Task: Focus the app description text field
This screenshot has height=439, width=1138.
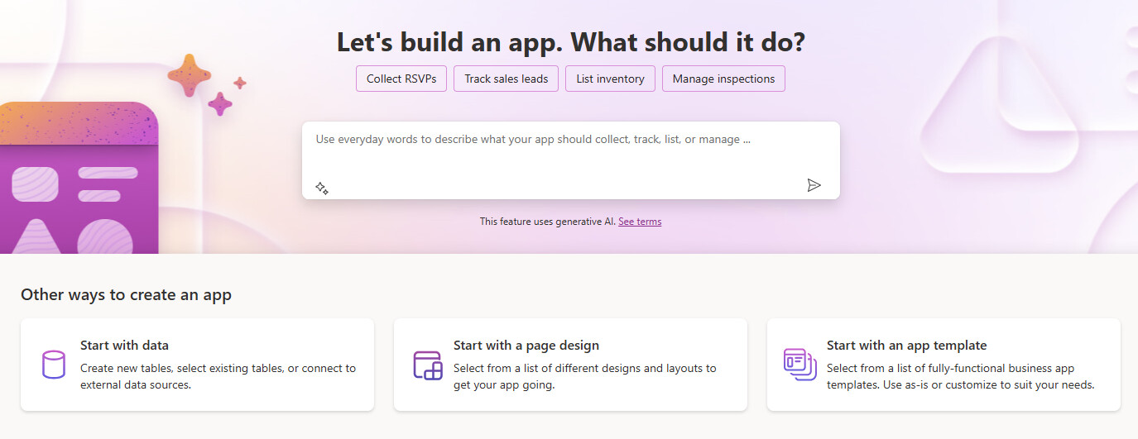Action: point(571,160)
